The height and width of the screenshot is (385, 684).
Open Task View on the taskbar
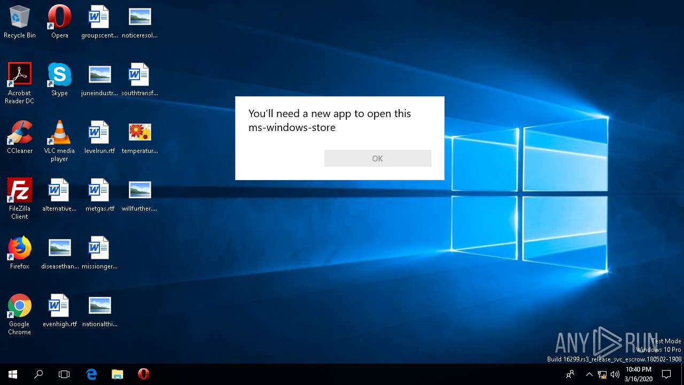(x=64, y=374)
